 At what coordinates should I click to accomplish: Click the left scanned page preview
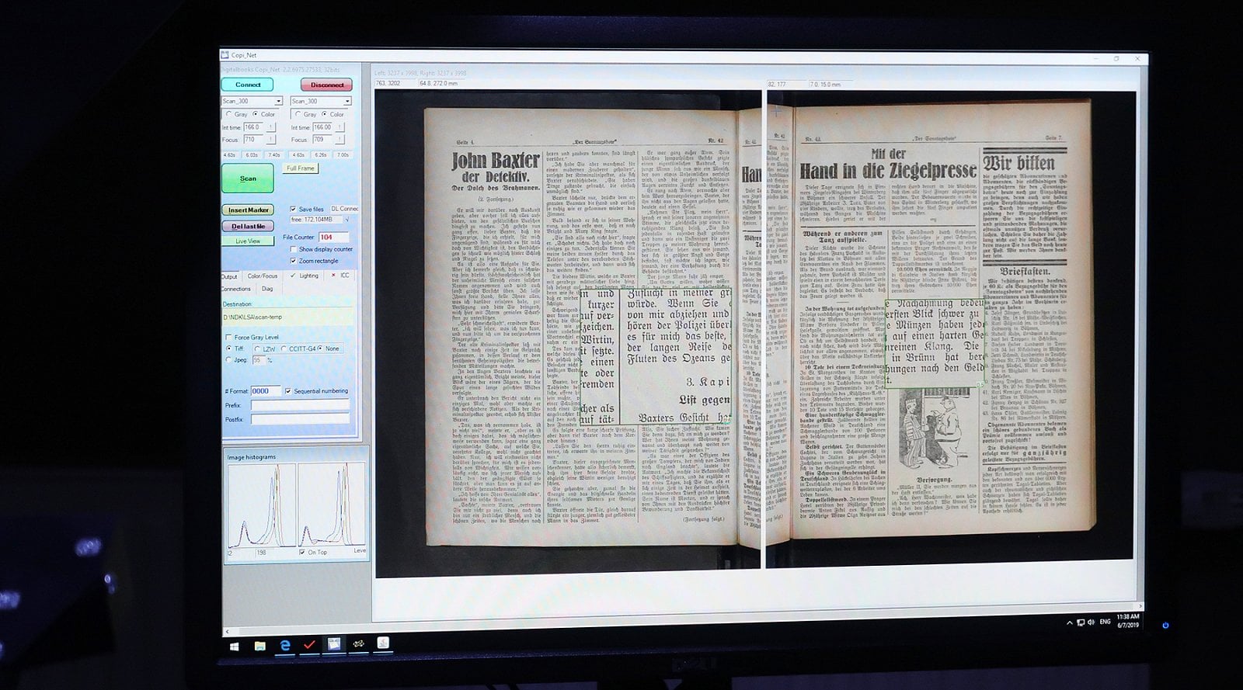(569, 334)
